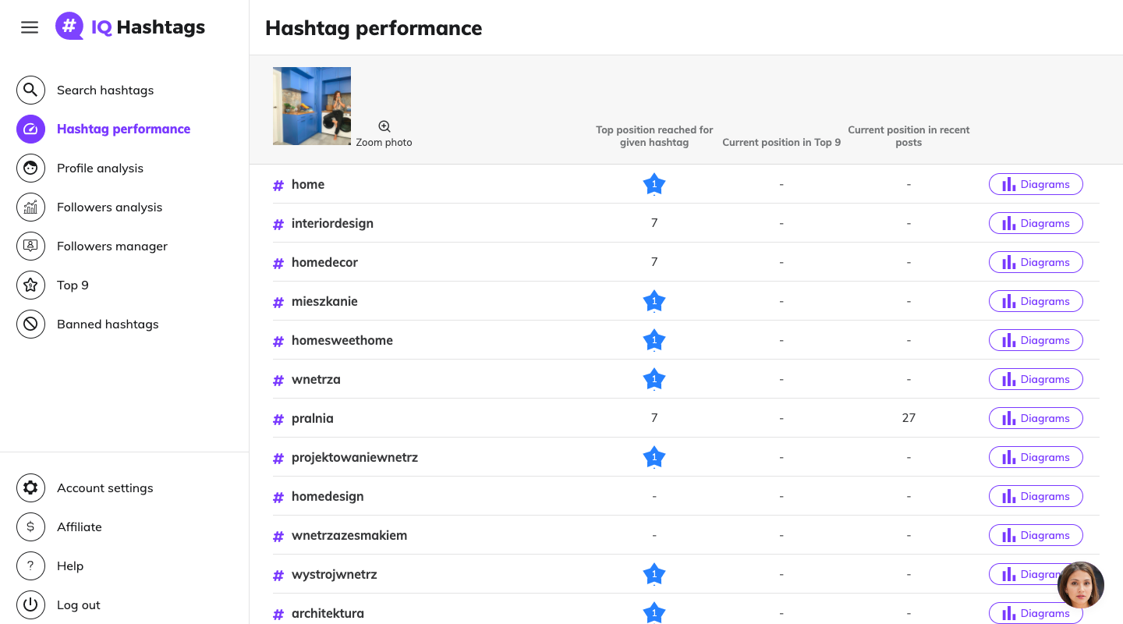Open the Affiliate page
Screen dimensions: 1123x624
(80, 526)
